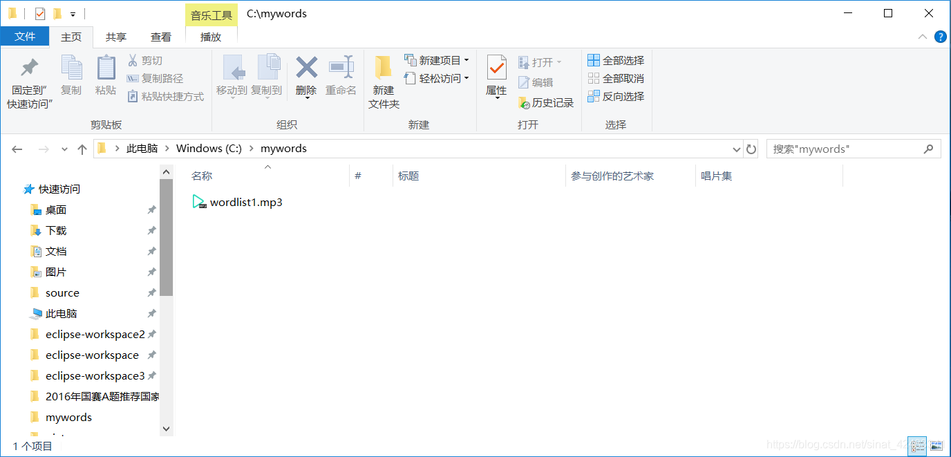Viewport: 951px width, 457px height.
Task: Choose Copy path command
Action: point(155,79)
